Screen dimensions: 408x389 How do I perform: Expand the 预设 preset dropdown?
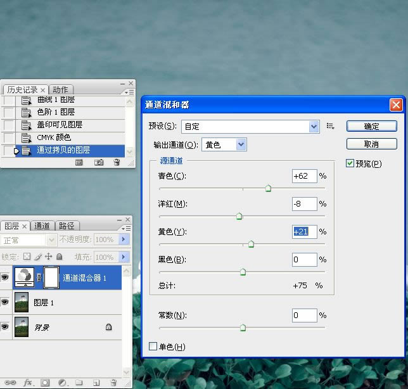coord(314,126)
